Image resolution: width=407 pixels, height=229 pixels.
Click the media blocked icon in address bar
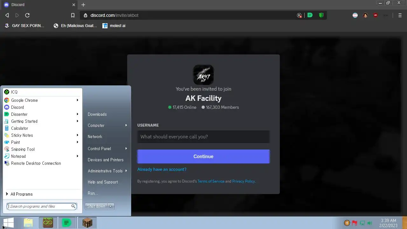[299, 15]
